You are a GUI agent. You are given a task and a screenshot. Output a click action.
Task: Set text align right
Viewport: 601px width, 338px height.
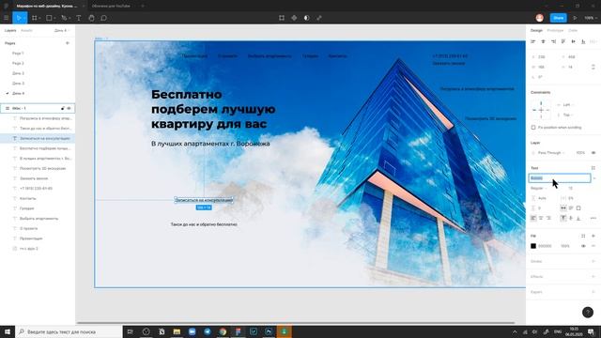point(548,218)
